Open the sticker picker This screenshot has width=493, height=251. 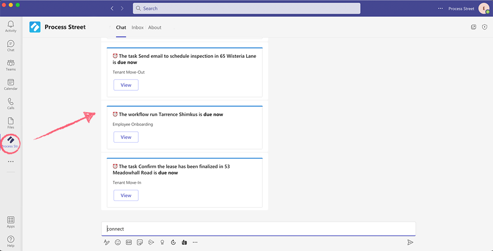point(140,242)
